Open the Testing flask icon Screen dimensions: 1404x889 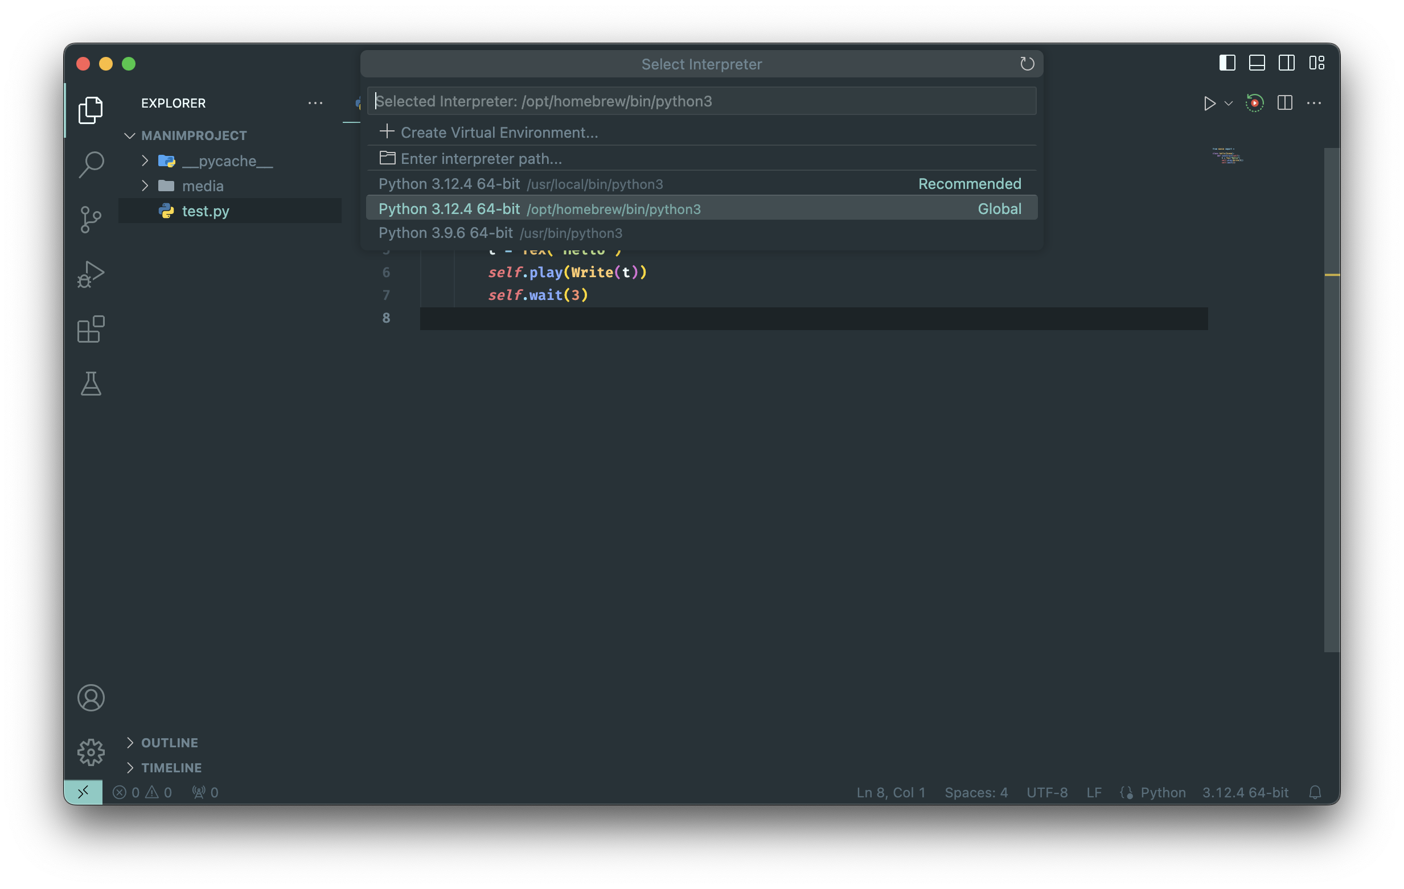coord(91,384)
